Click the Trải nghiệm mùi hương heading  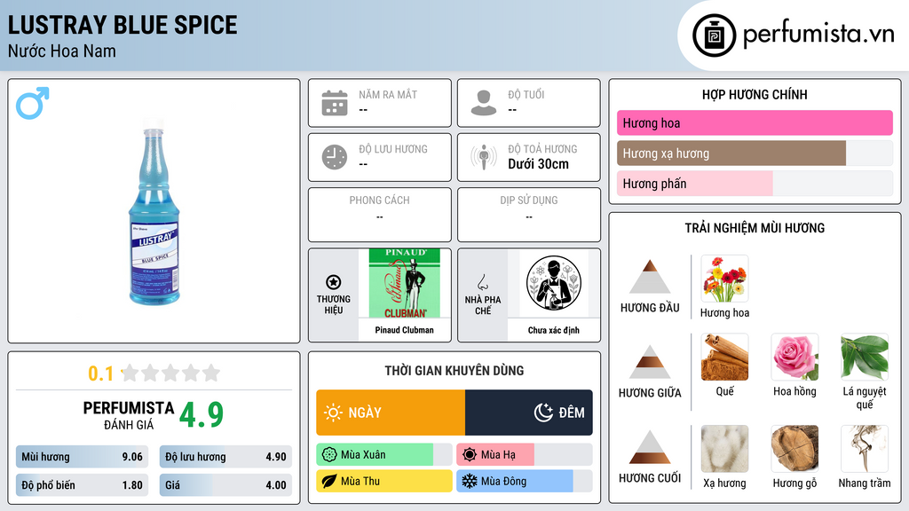tap(755, 228)
